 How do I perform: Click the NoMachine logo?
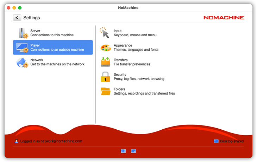click(224, 18)
